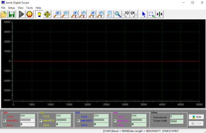This screenshot has height=133, width=206.
Task: Click the Serial Digital Scope title icon
Action: coord(3,2)
